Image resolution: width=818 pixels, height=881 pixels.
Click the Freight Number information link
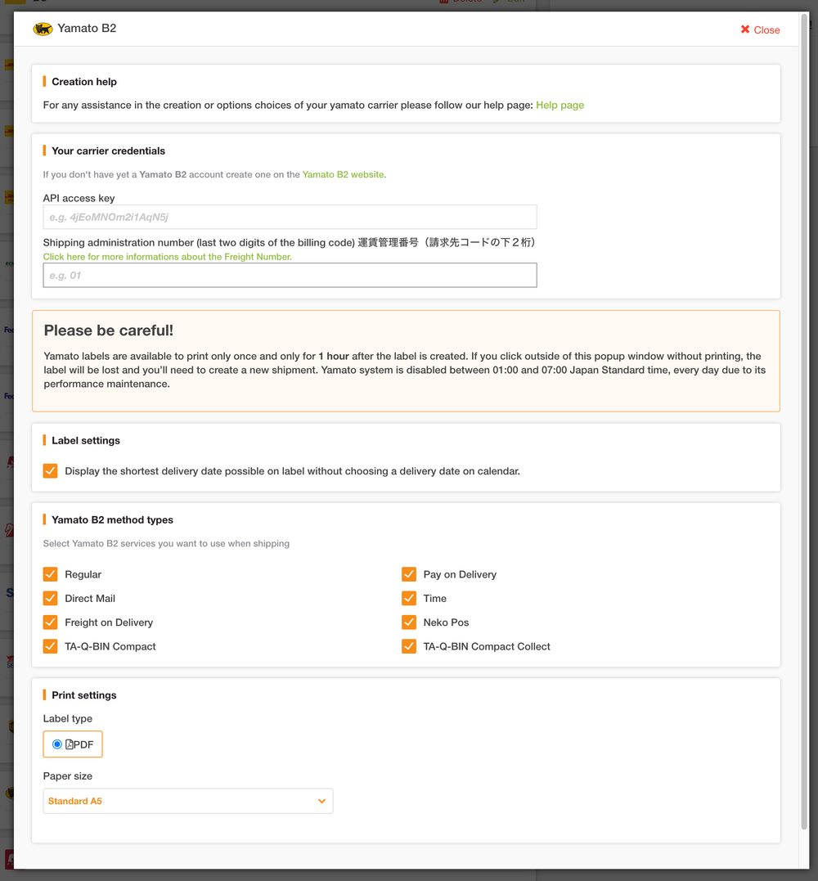pyautogui.click(x=166, y=256)
